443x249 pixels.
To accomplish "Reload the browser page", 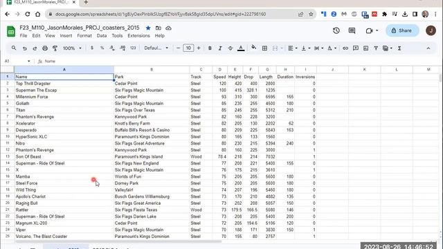I will pos(28,14).
